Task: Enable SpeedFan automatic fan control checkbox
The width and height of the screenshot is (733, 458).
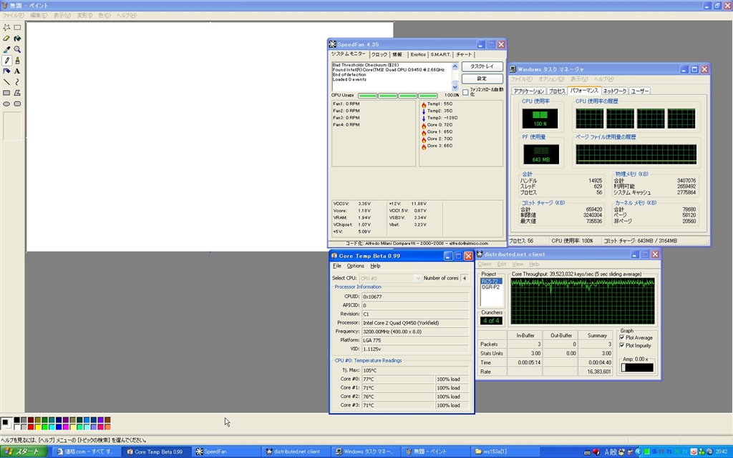Action: click(x=465, y=92)
